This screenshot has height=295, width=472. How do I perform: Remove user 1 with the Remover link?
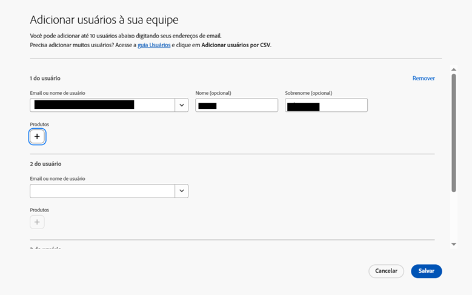pos(424,79)
